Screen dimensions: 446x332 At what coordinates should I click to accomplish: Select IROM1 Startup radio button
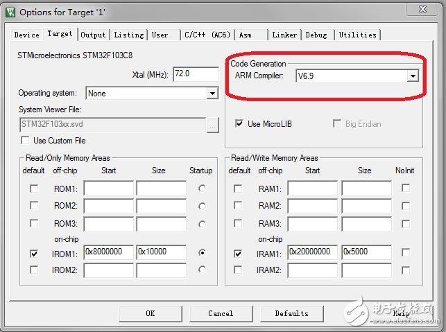tap(202, 252)
